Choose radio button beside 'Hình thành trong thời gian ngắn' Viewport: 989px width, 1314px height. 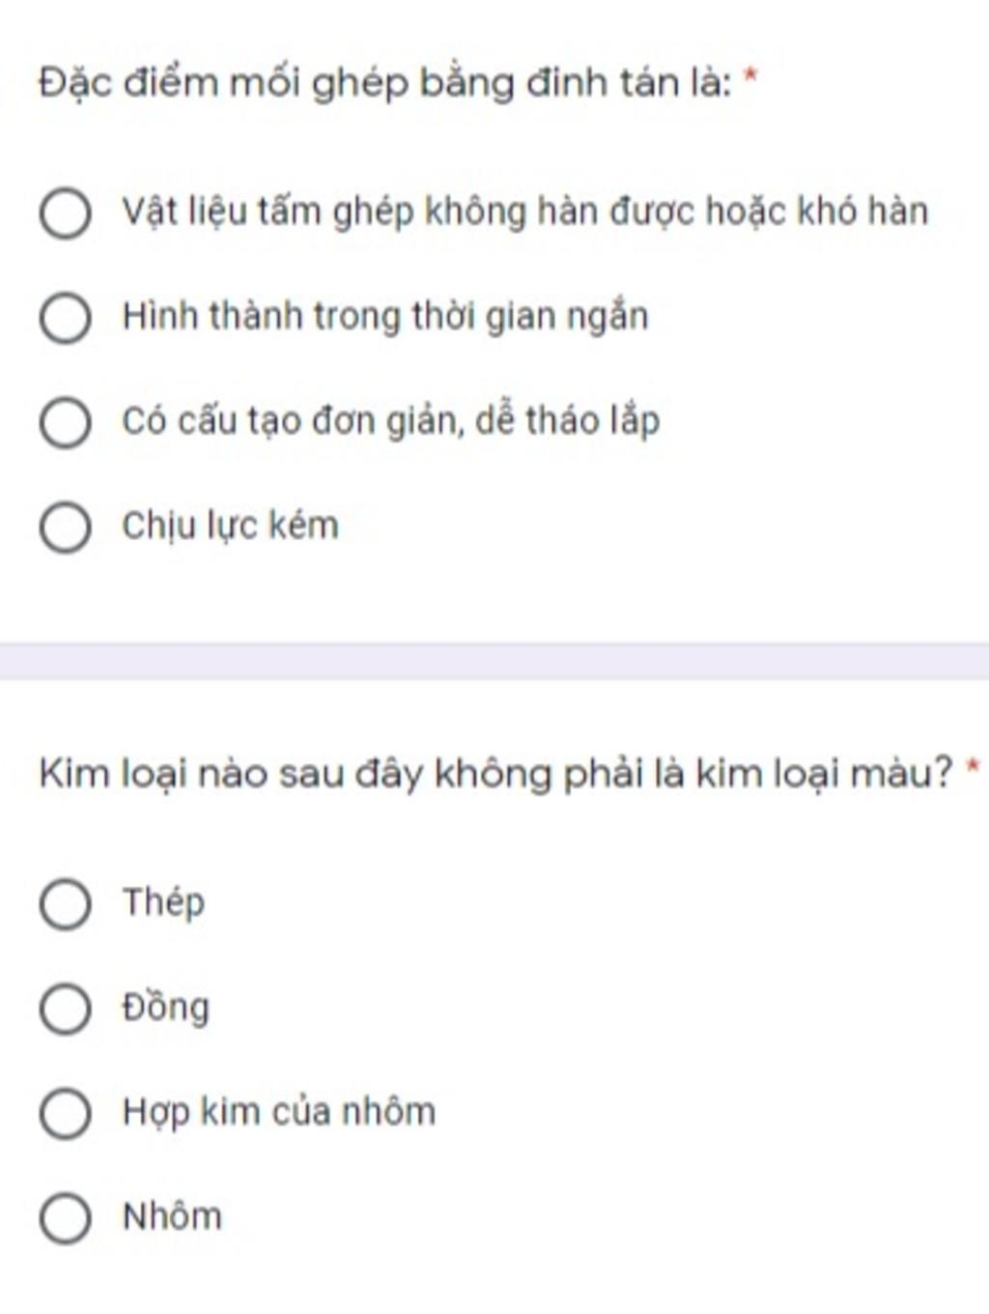tap(66, 318)
